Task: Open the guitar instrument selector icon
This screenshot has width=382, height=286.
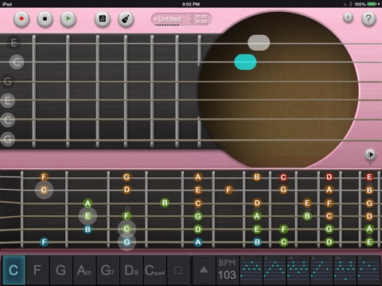Action: [126, 19]
